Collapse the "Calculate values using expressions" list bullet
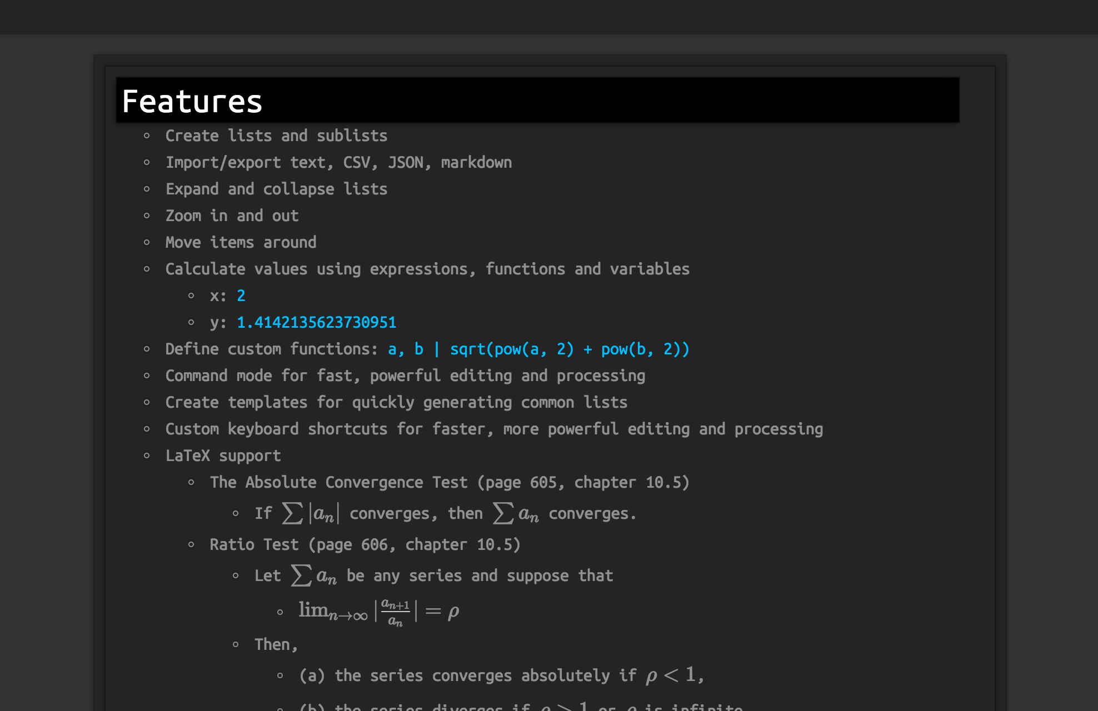This screenshot has height=711, width=1098. point(147,269)
